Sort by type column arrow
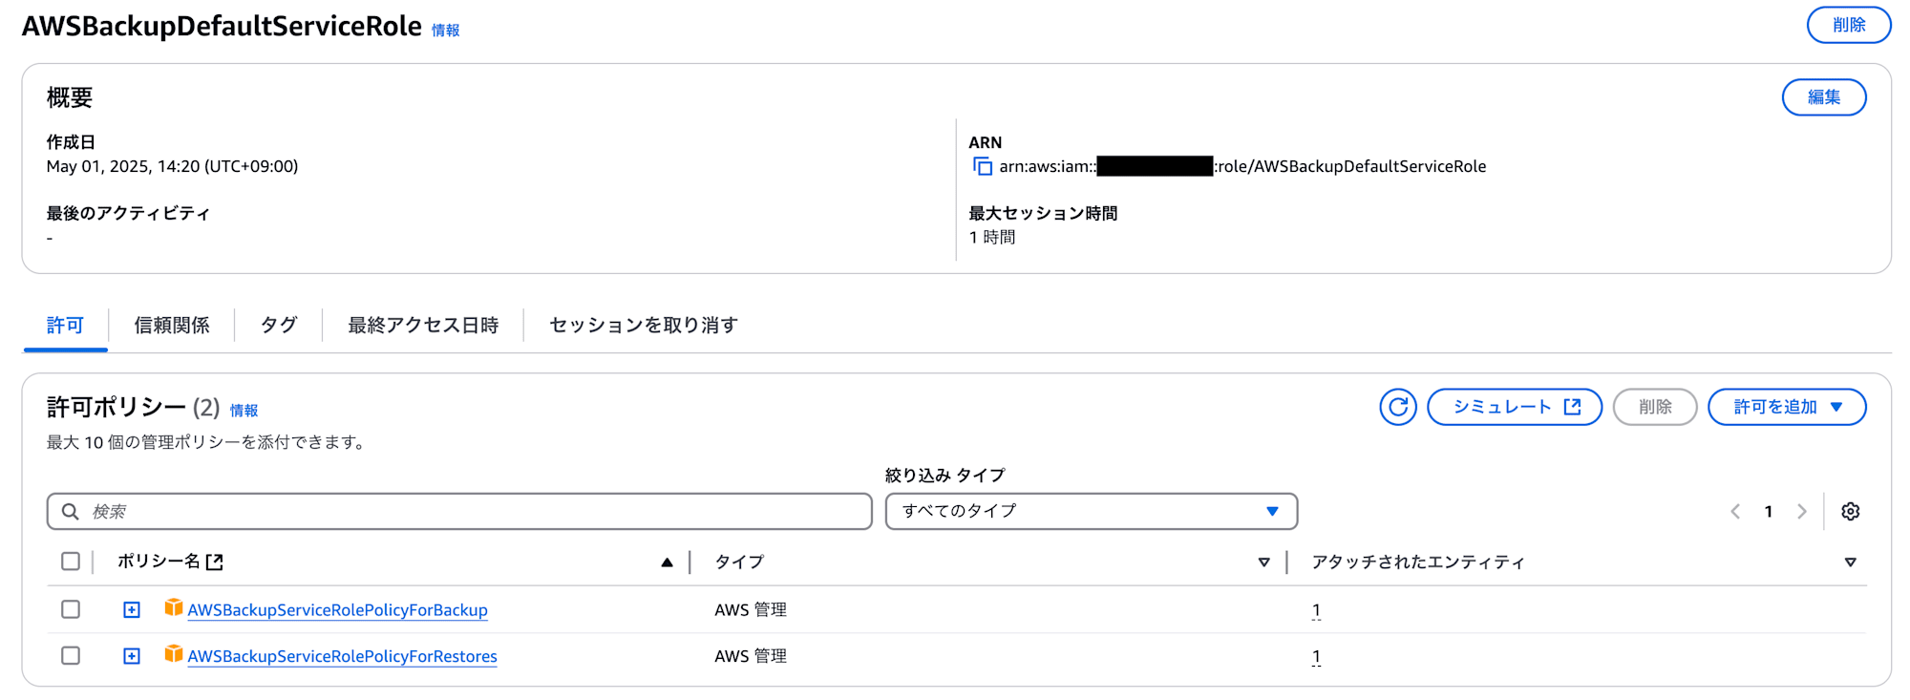Screen dimensions: 1910x700 [1263, 562]
